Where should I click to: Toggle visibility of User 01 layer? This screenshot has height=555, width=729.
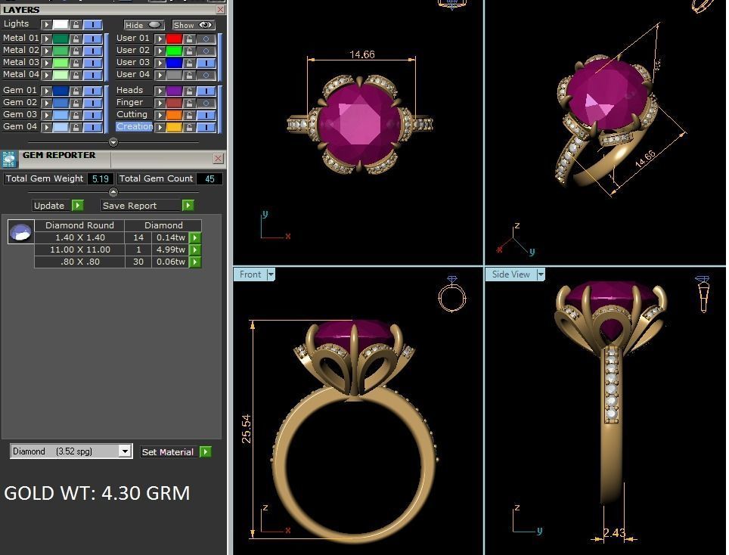(206, 39)
